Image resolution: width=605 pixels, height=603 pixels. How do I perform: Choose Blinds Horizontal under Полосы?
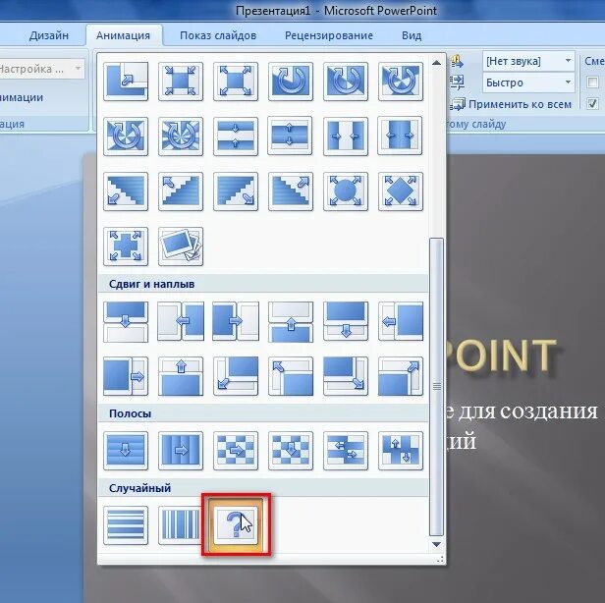click(x=126, y=451)
